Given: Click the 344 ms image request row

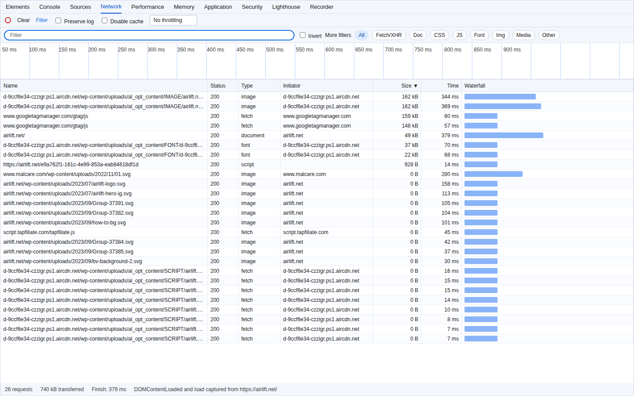Looking at the screenshot, I should [x=317, y=97].
